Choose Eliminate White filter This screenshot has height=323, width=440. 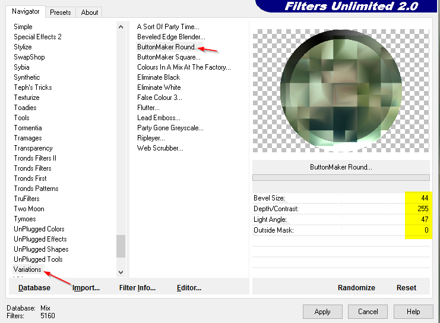tap(159, 87)
